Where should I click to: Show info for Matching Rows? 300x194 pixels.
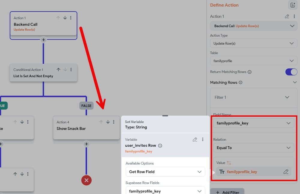tap(241, 82)
